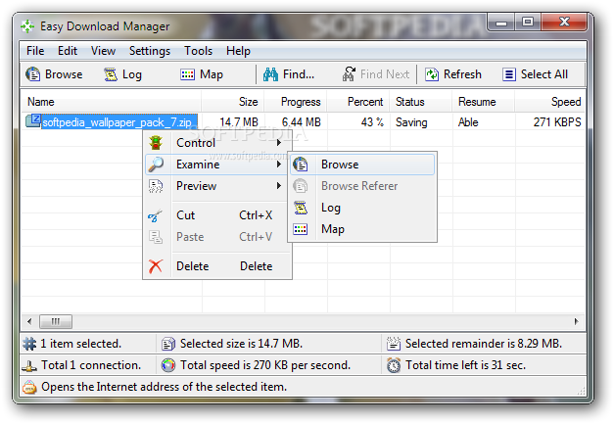The height and width of the screenshot is (424, 614).
Task: Click the Log icon in Examine submenu
Action: pos(301,208)
